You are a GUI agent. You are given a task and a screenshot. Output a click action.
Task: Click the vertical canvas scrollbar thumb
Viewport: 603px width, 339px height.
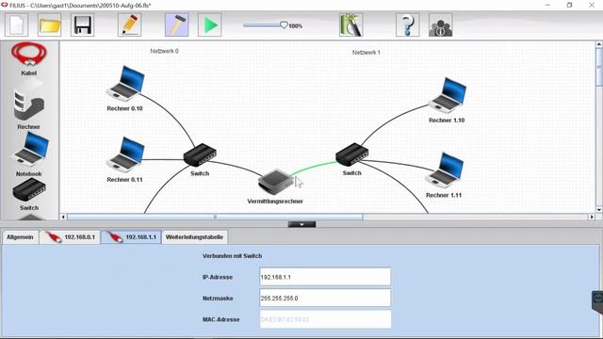pyautogui.click(x=599, y=67)
